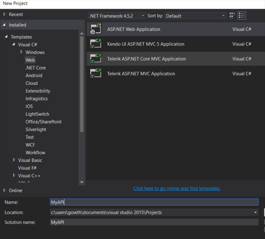The height and width of the screenshot is (239, 265).
Task: Select the LightSwitch category
Action: point(38,114)
